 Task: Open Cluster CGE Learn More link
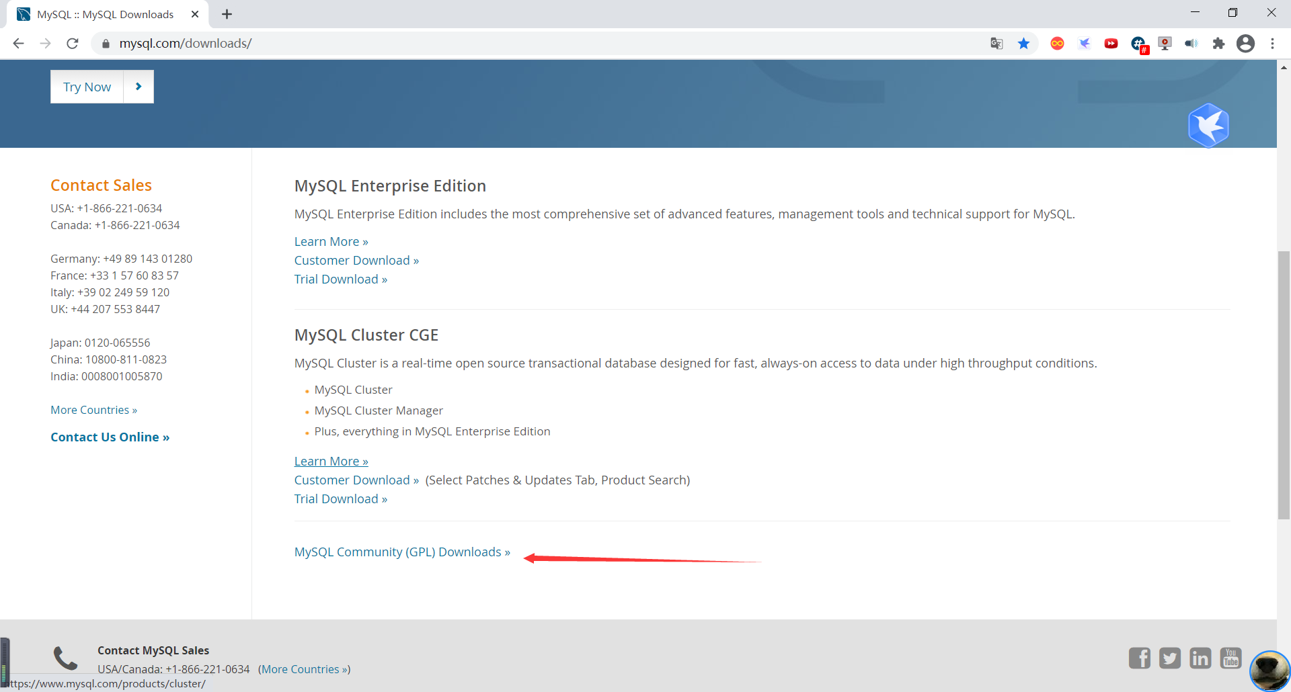331,462
